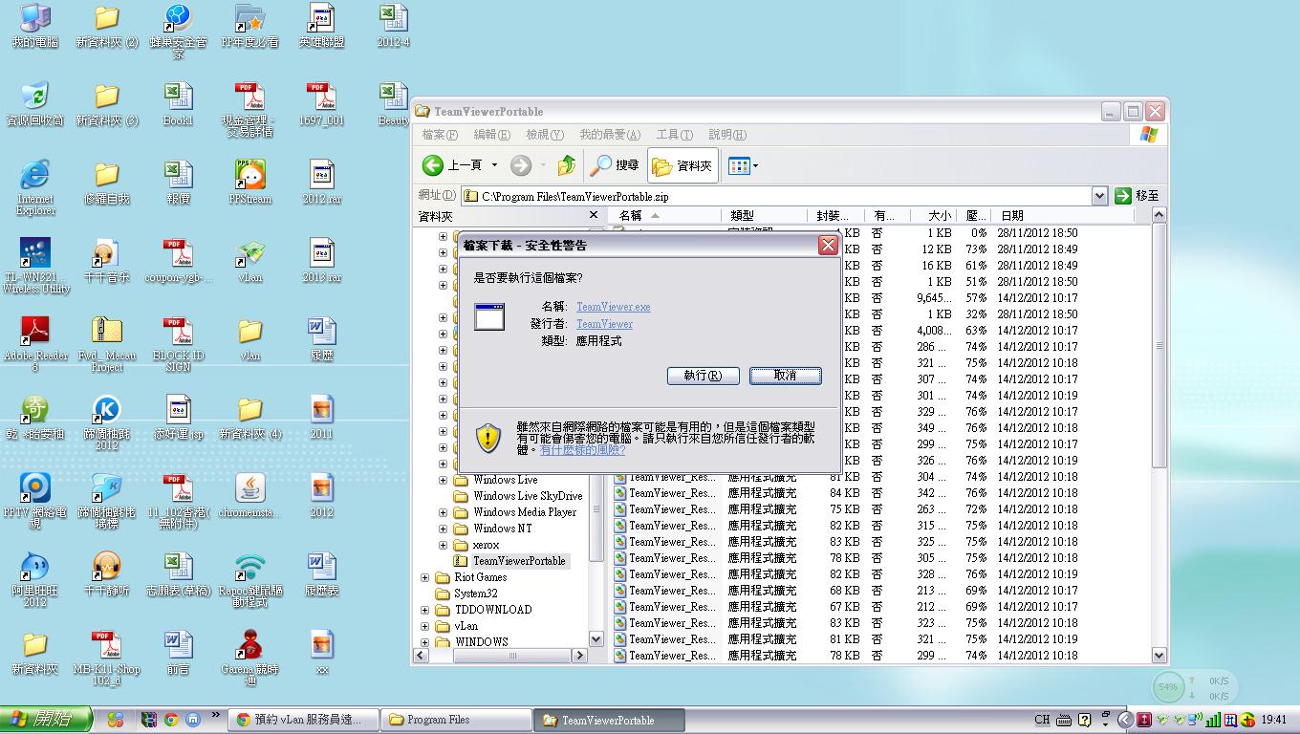Image resolution: width=1300 pixels, height=734 pixels.
Task: Click the TeamViewer.exe file name link
Action: [x=613, y=307]
